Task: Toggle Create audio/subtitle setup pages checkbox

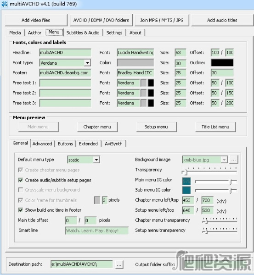Action: click(21, 180)
